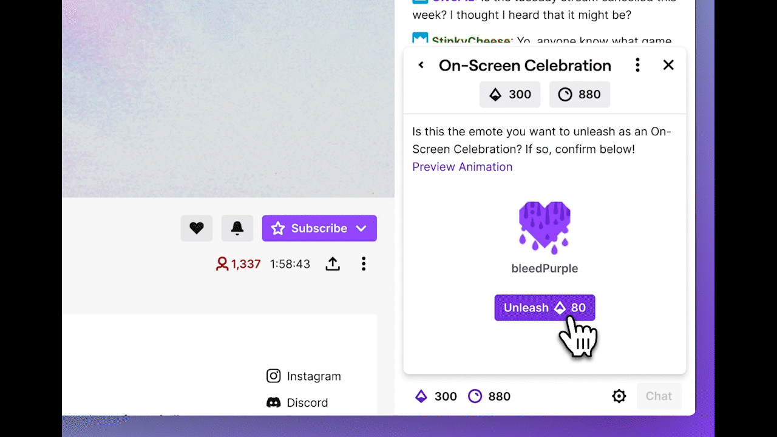Image resolution: width=777 pixels, height=437 pixels.
Task: Close the On-Screen Celebration panel
Action: click(668, 65)
